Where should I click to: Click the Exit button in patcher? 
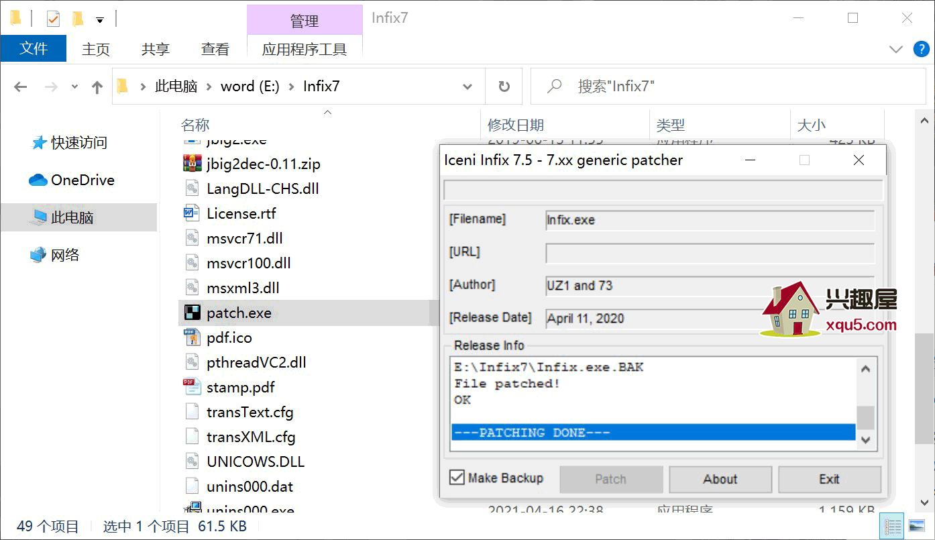click(x=830, y=479)
